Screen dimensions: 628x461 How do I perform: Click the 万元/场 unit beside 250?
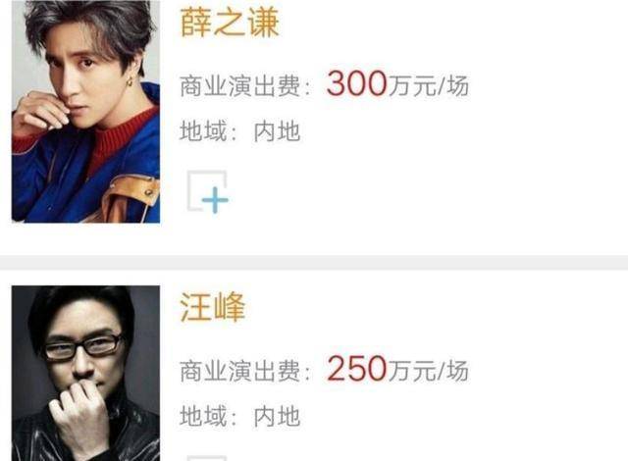click(428, 371)
